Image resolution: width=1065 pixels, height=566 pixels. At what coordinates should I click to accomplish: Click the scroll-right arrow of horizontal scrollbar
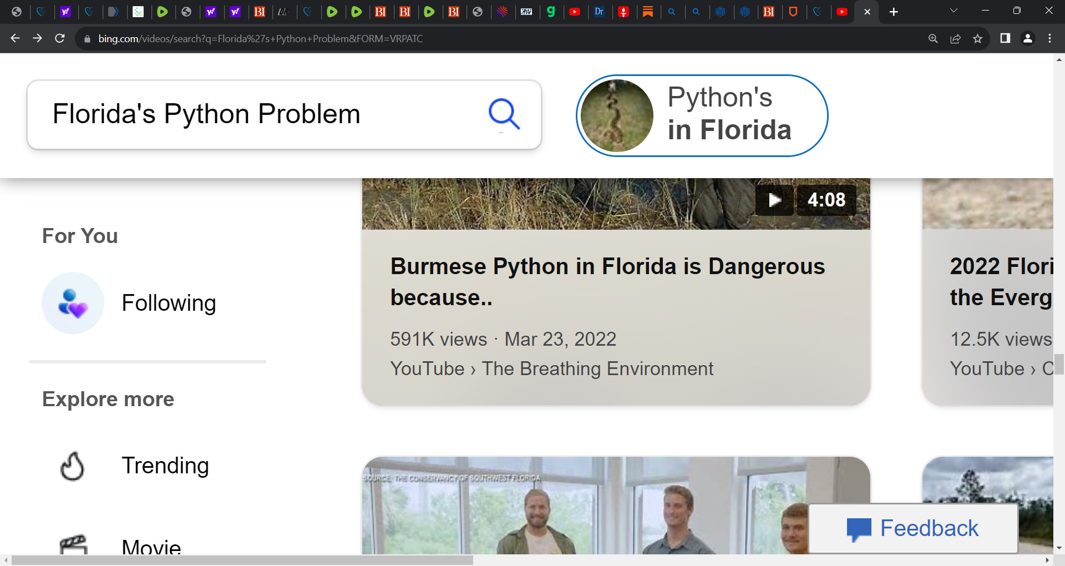[x=1048, y=560]
